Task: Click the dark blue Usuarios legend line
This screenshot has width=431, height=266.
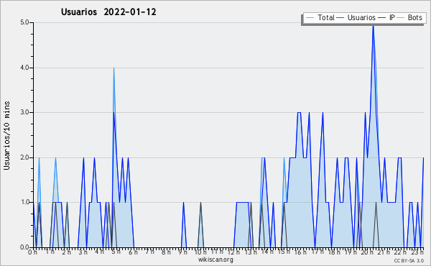Action: coord(340,18)
